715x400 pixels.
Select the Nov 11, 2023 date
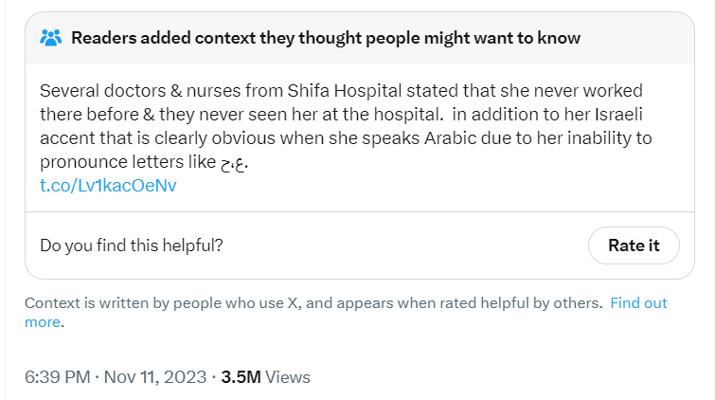point(155,377)
